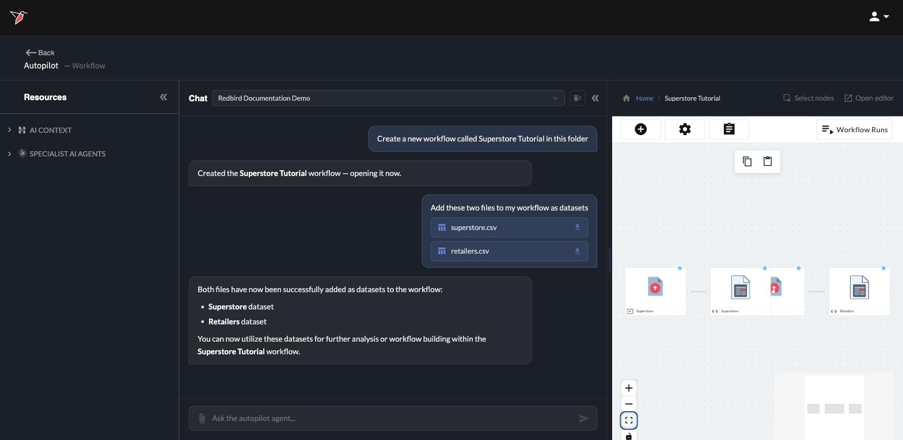
Task: Click the retailers.csv file name
Action: [469, 251]
